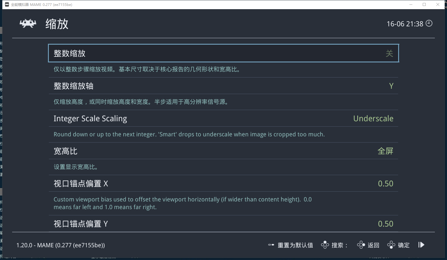
Task: Maximize the MAME window
Action: 424,4
